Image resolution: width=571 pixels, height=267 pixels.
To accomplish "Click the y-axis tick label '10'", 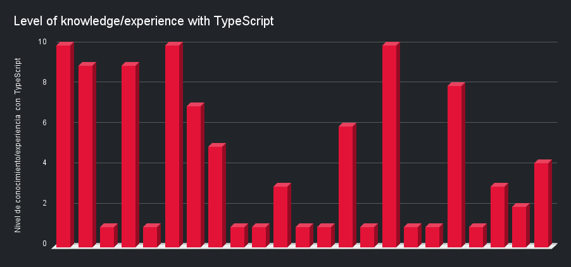I will [42, 42].
